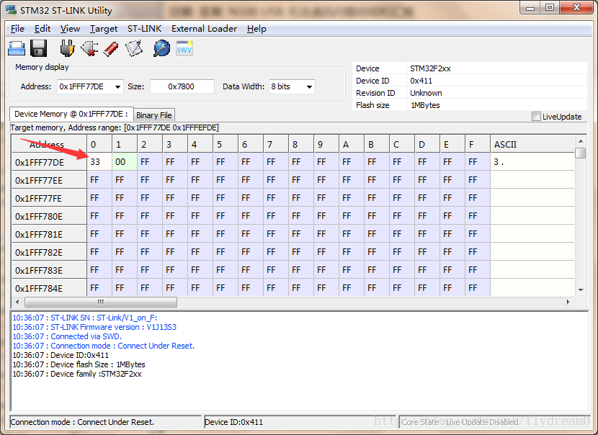Click the Flash size value 1MBytes

(x=425, y=105)
